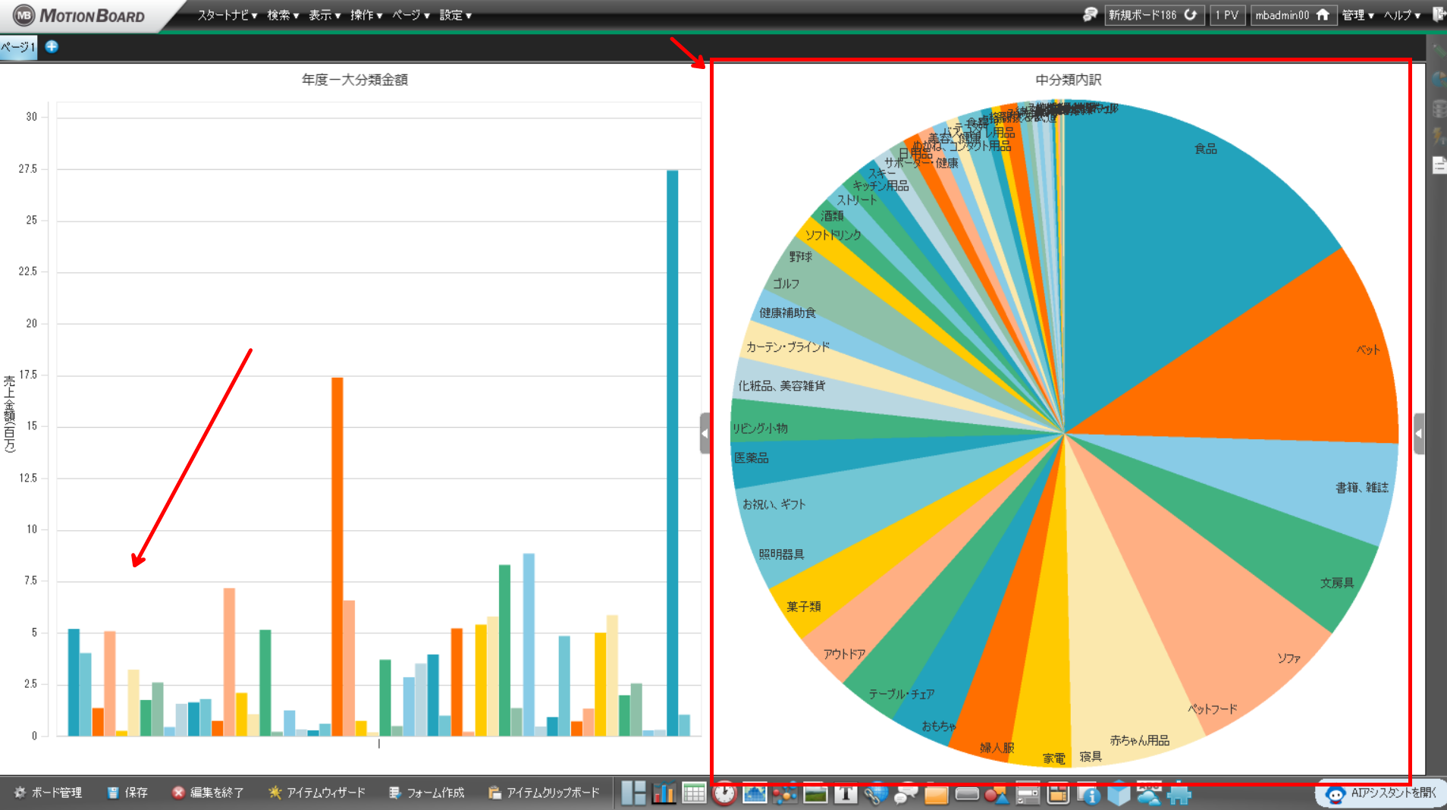This screenshot has width=1447, height=810.
Task: Go home via mbadmin00 house icon
Action: click(x=1323, y=14)
